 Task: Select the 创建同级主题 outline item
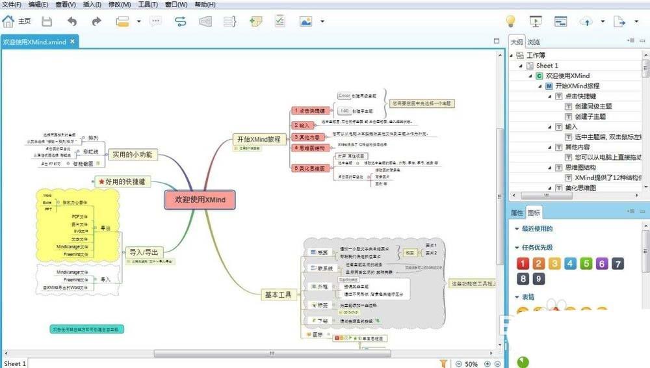pos(593,106)
